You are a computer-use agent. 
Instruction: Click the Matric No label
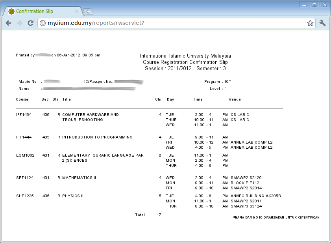click(x=28, y=82)
